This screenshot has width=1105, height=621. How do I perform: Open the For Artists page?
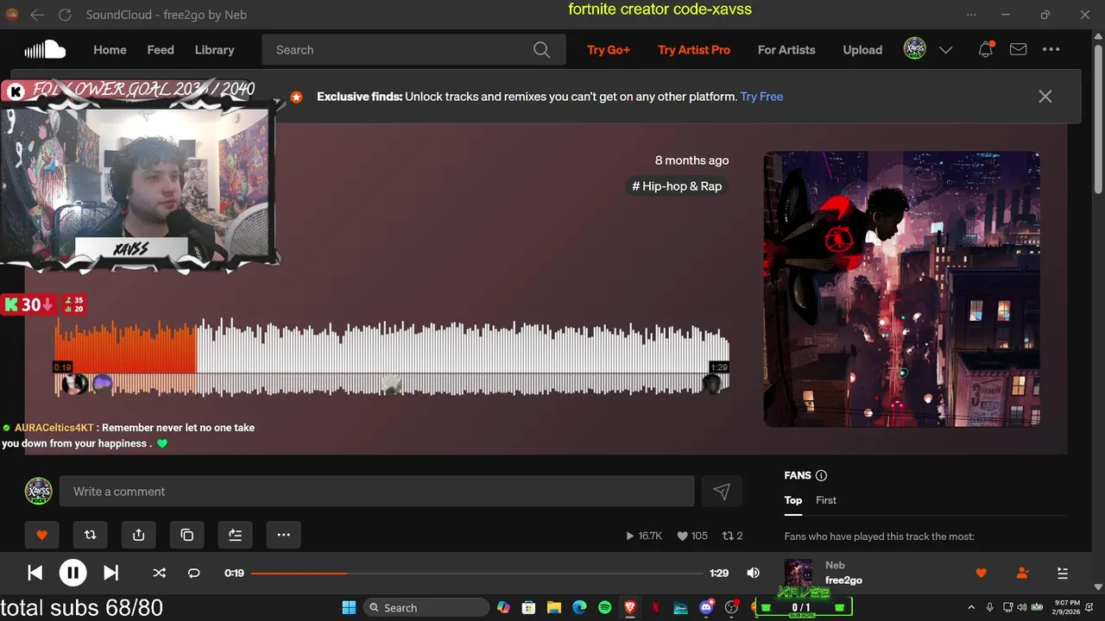pos(786,50)
